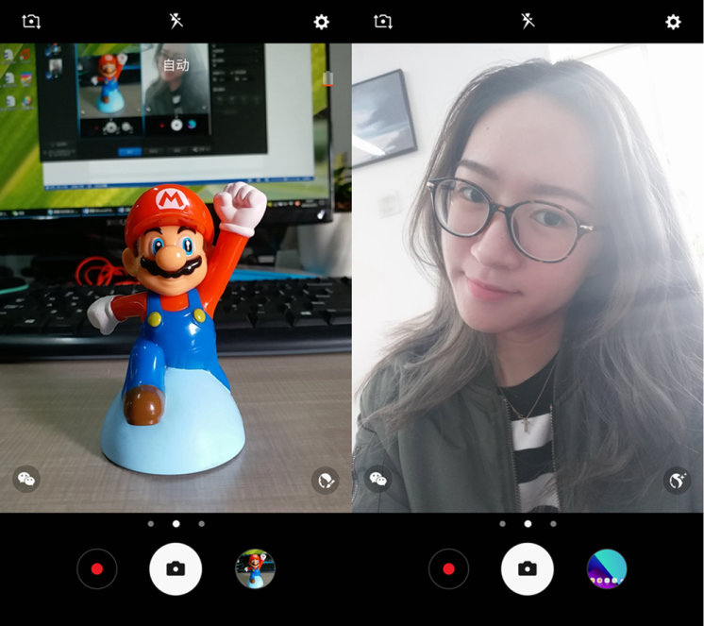The width and height of the screenshot is (704, 626).
Task: Open camera settings gear on the Mario screen
Action: click(321, 22)
